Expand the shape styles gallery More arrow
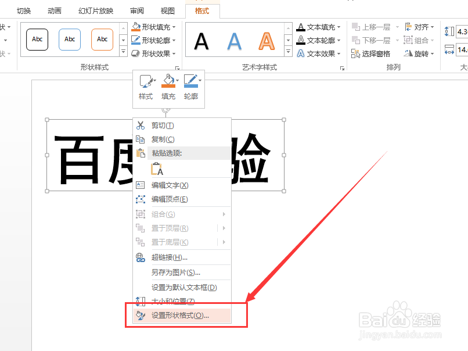 point(123,51)
